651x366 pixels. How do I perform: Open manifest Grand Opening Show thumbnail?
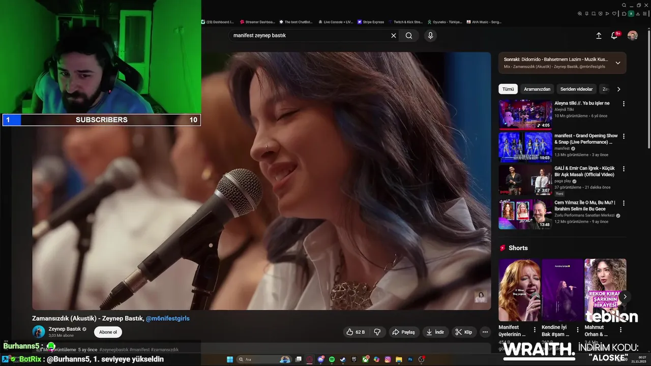525,147
